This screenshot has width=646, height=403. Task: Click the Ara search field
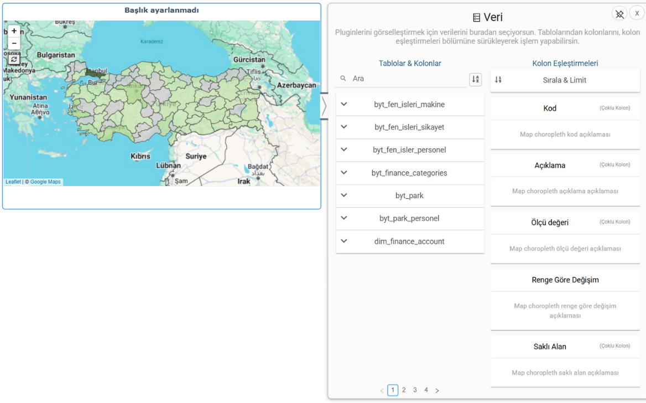(407, 79)
